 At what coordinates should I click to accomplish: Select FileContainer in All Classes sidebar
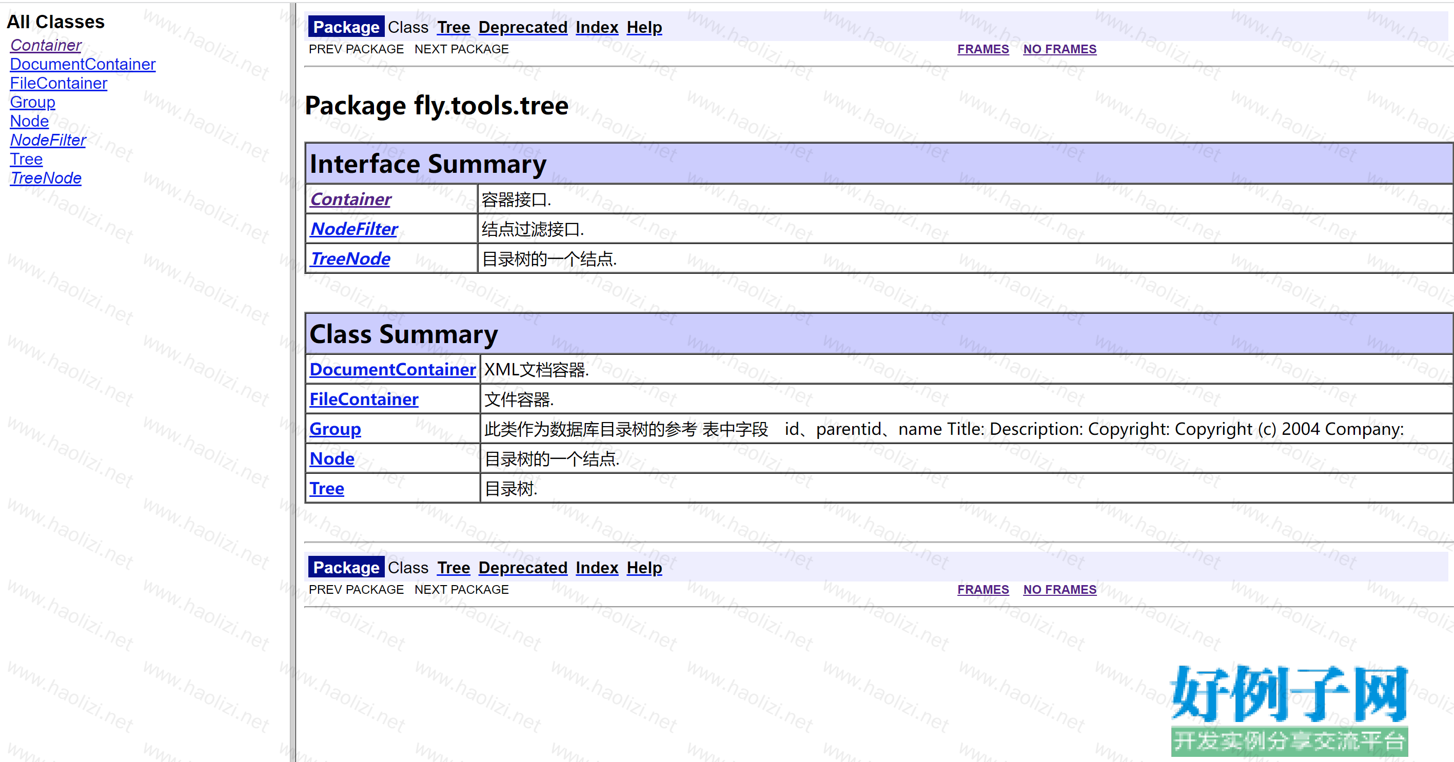coord(58,84)
